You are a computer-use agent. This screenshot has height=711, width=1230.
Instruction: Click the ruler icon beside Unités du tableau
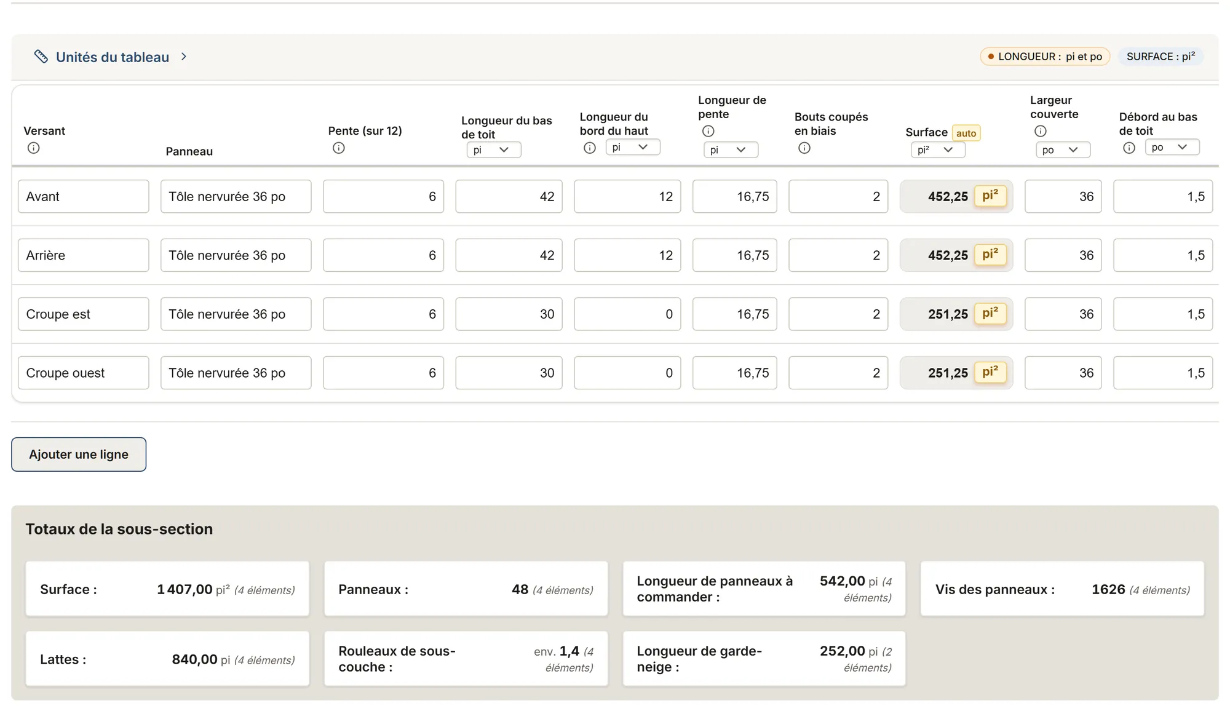click(41, 57)
